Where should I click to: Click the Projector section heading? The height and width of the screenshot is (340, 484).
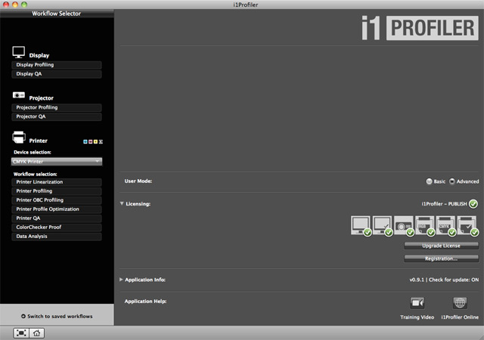[x=42, y=98]
